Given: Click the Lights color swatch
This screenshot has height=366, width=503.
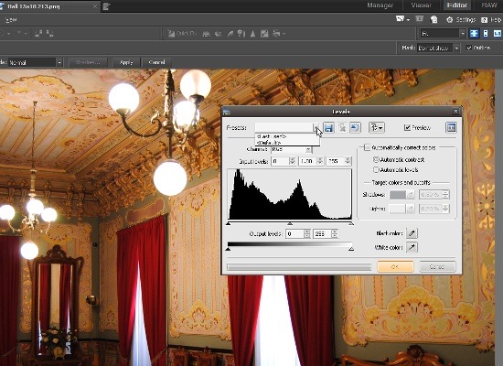Looking at the screenshot, I should point(398,209).
